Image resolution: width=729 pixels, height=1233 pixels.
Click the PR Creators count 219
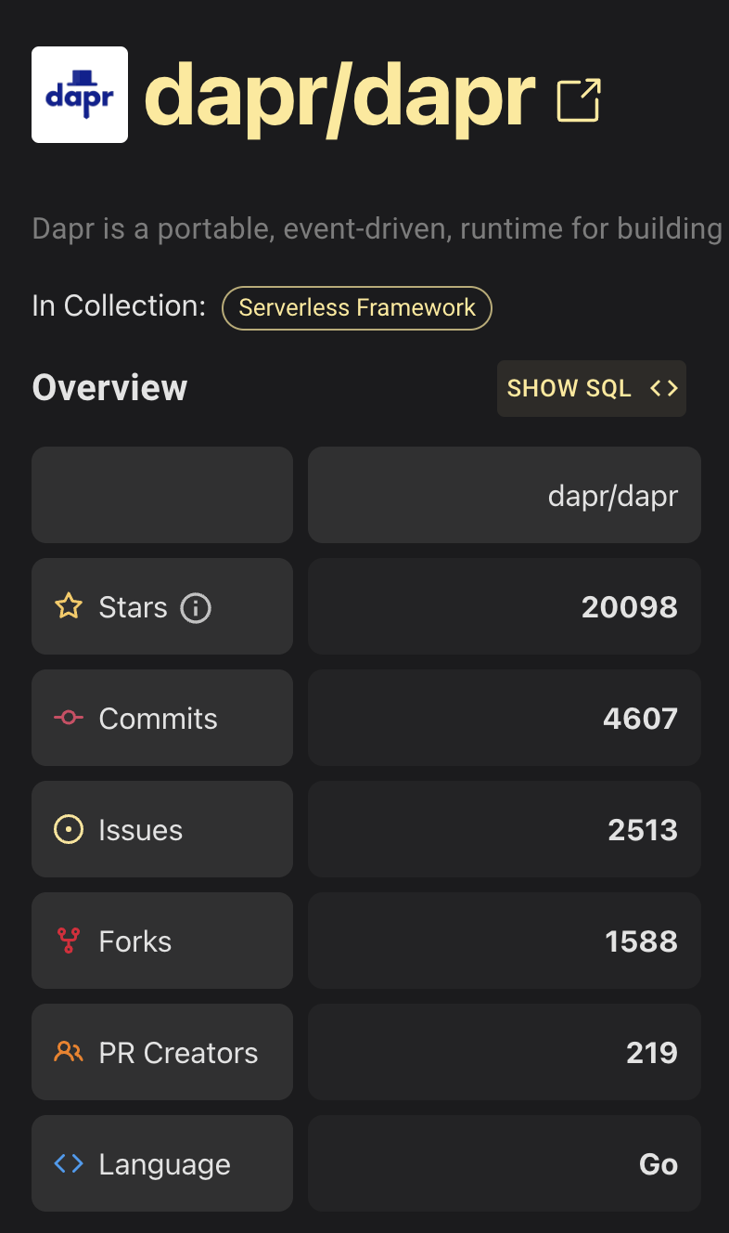tap(652, 1053)
